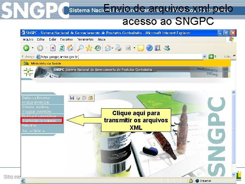Open Visualizar Inventário in the sidebar
Screen dimensions: 245x184
[37, 111]
